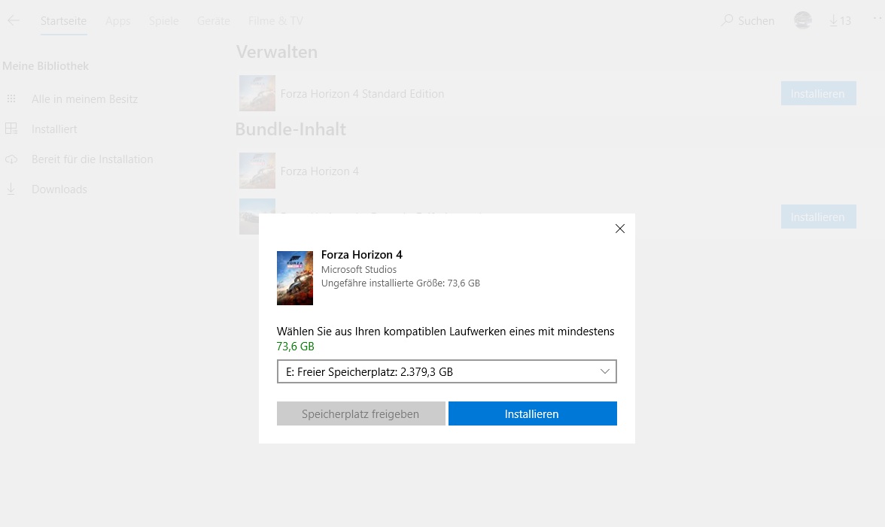Switch to the Apps tab
This screenshot has height=527, width=885.
point(118,21)
